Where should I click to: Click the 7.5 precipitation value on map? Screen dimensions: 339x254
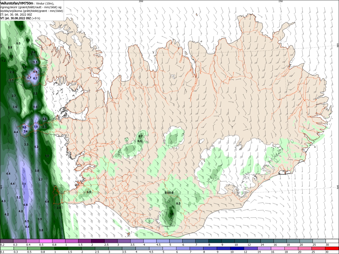[x=36, y=127]
